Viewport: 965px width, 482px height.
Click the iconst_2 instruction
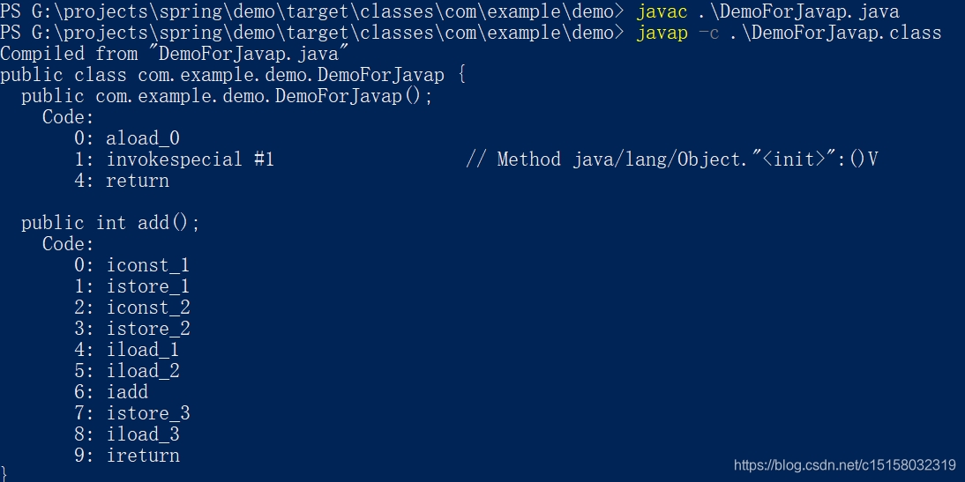coord(148,308)
